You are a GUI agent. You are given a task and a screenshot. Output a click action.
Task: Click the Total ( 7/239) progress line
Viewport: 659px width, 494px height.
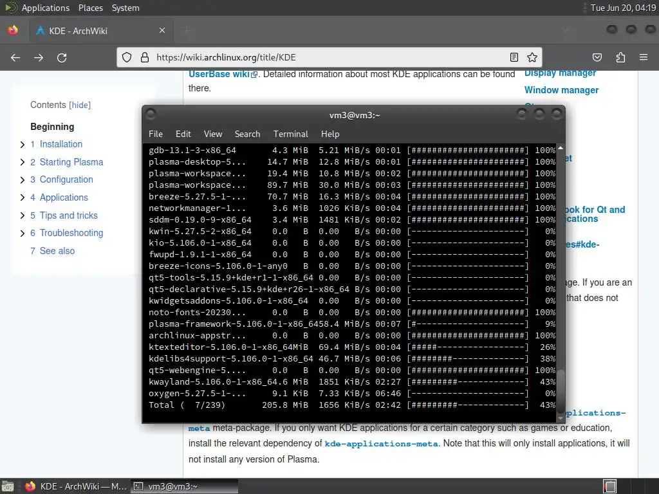tap(352, 405)
